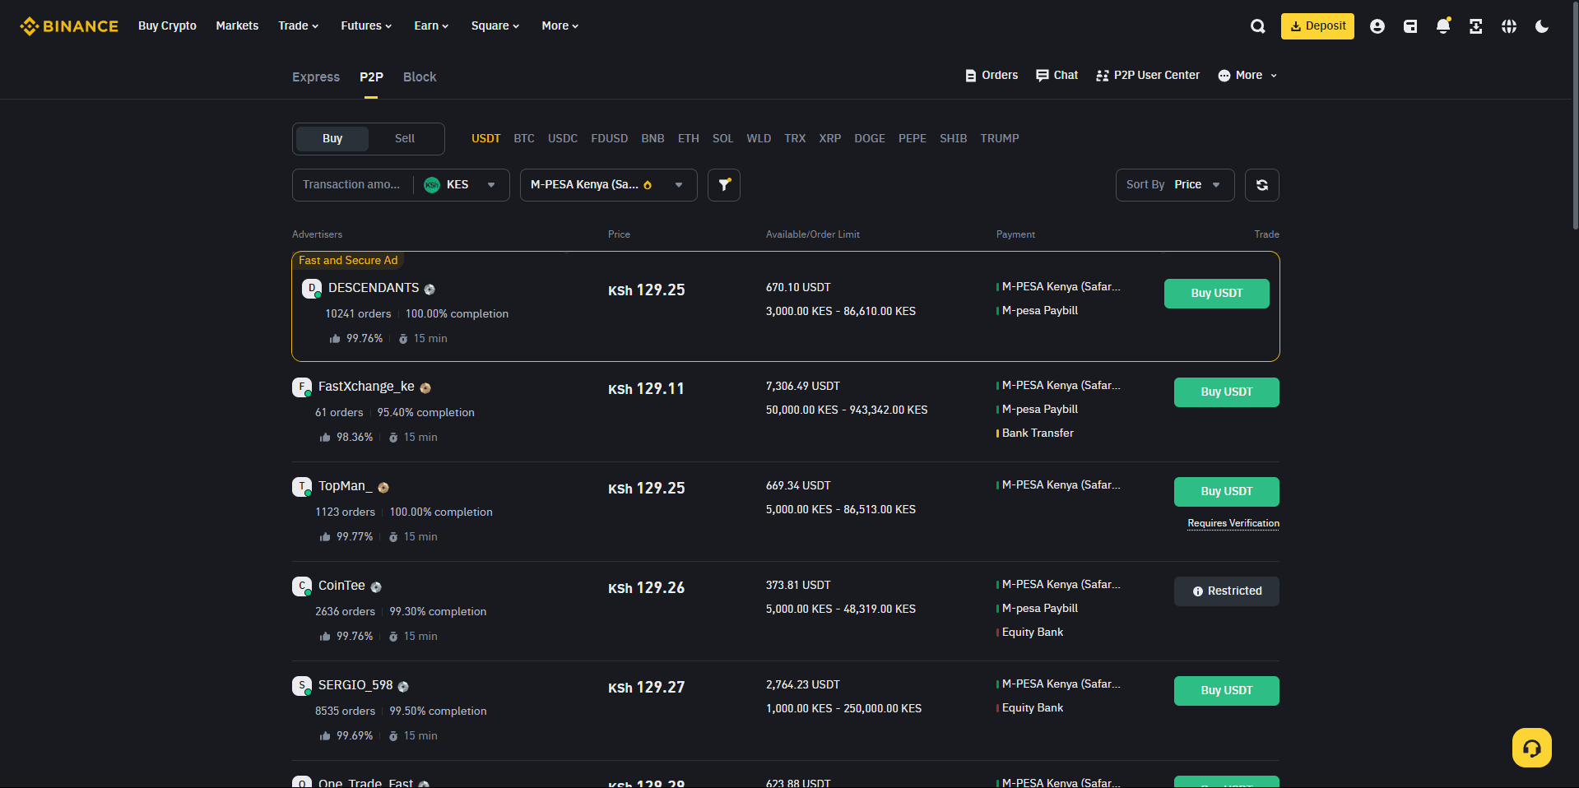1579x788 pixels.
Task: Open the Futures menu
Action: (x=365, y=25)
